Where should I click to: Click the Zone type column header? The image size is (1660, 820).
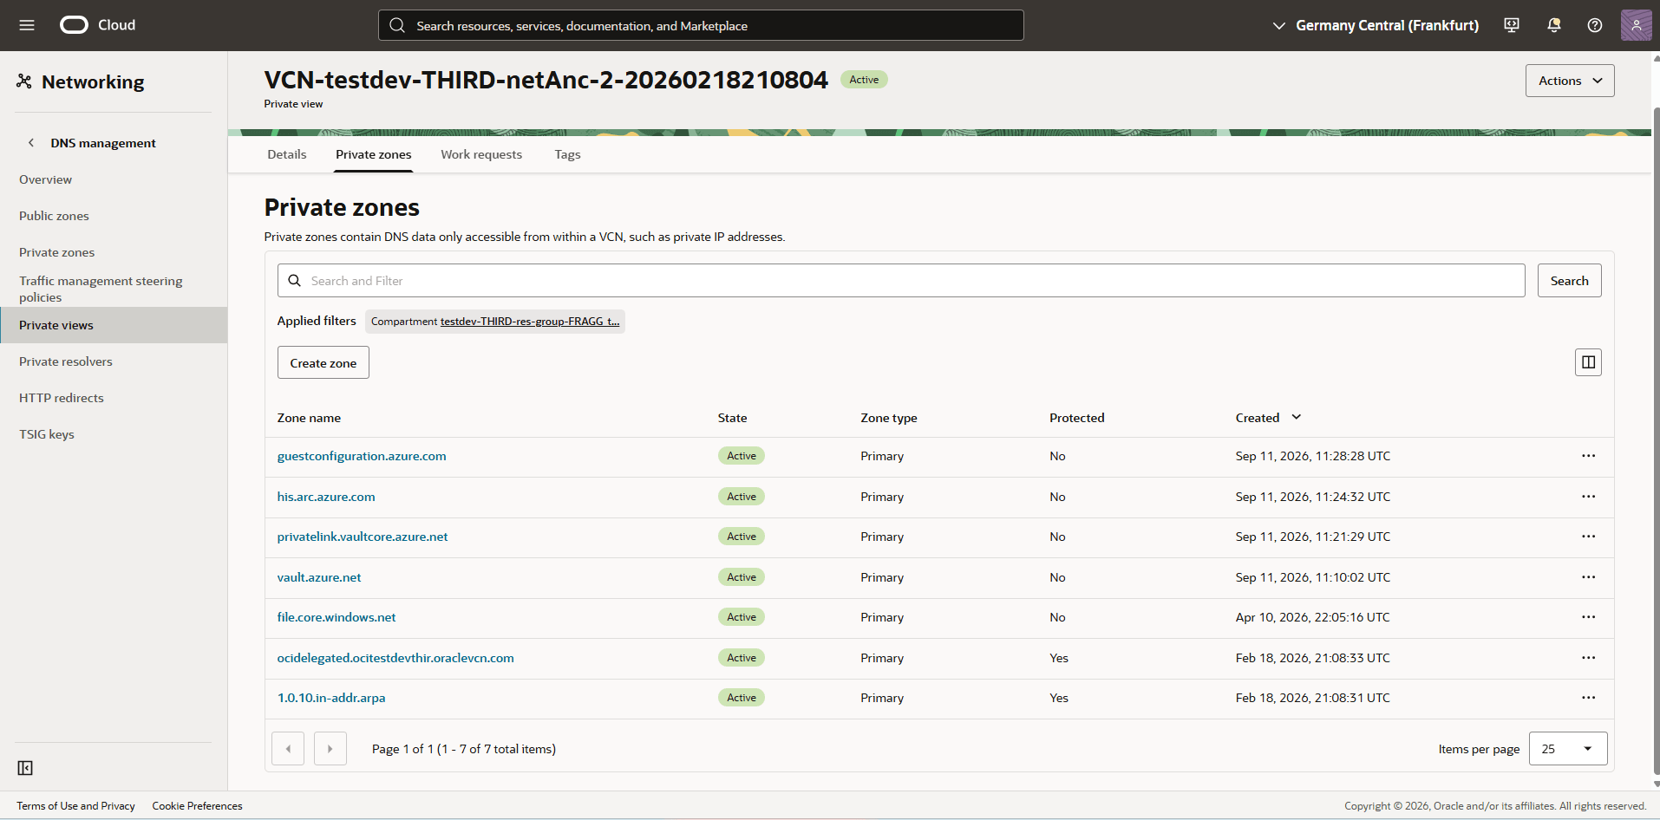[889, 418]
